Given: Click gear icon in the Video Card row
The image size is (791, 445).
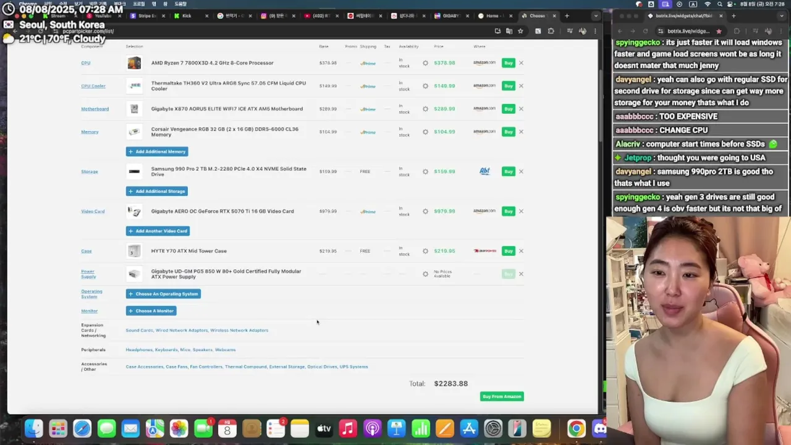Looking at the screenshot, I should [x=425, y=211].
